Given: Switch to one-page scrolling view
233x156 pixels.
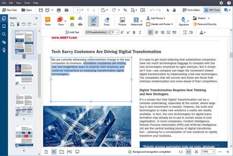Looking at the screenshot, I should (54, 152).
